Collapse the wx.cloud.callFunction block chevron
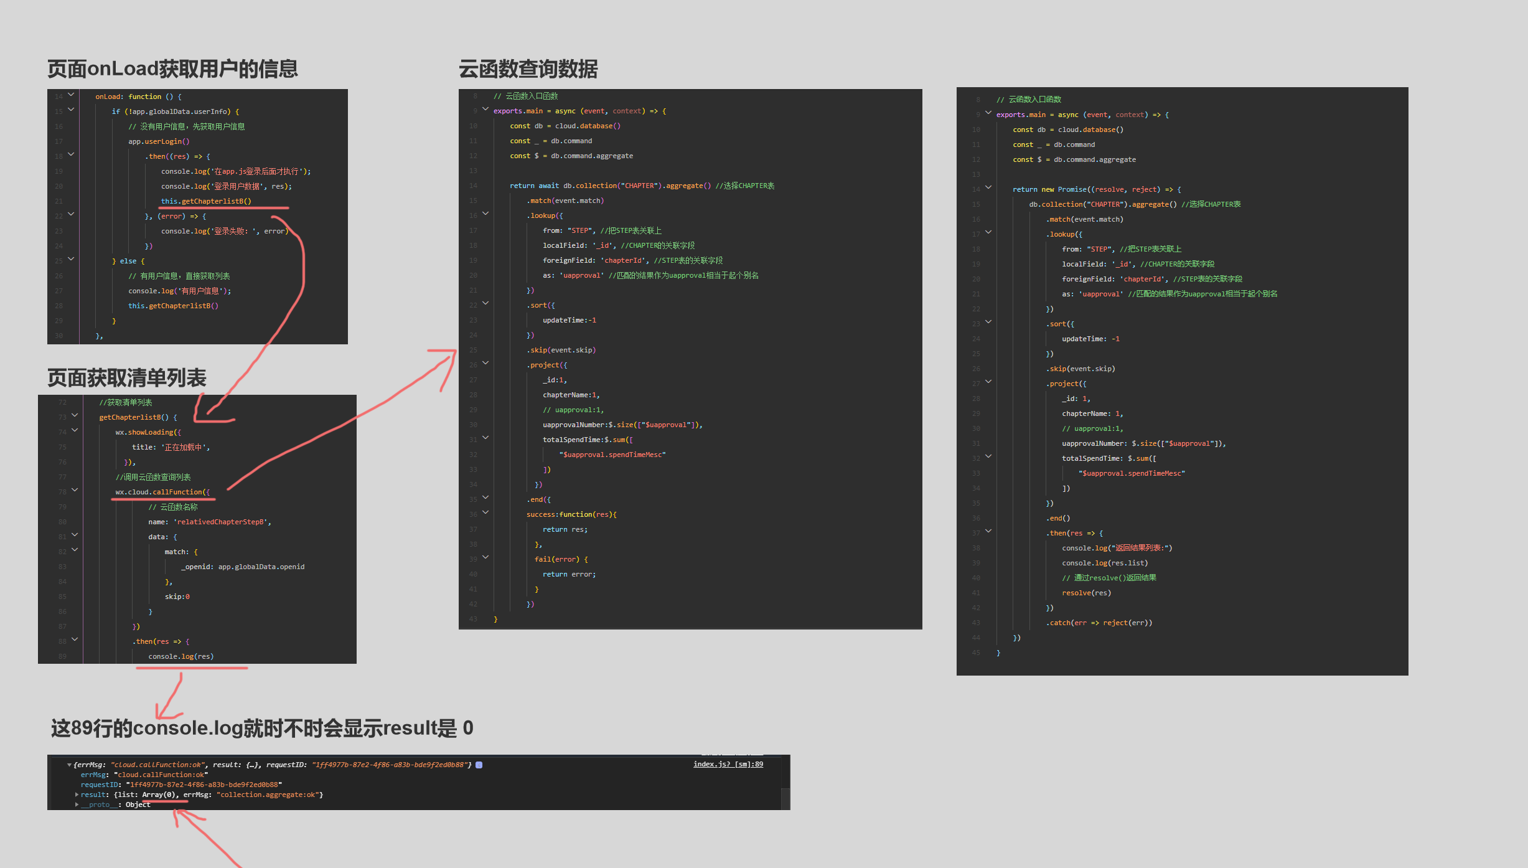The image size is (1528, 868). point(75,490)
